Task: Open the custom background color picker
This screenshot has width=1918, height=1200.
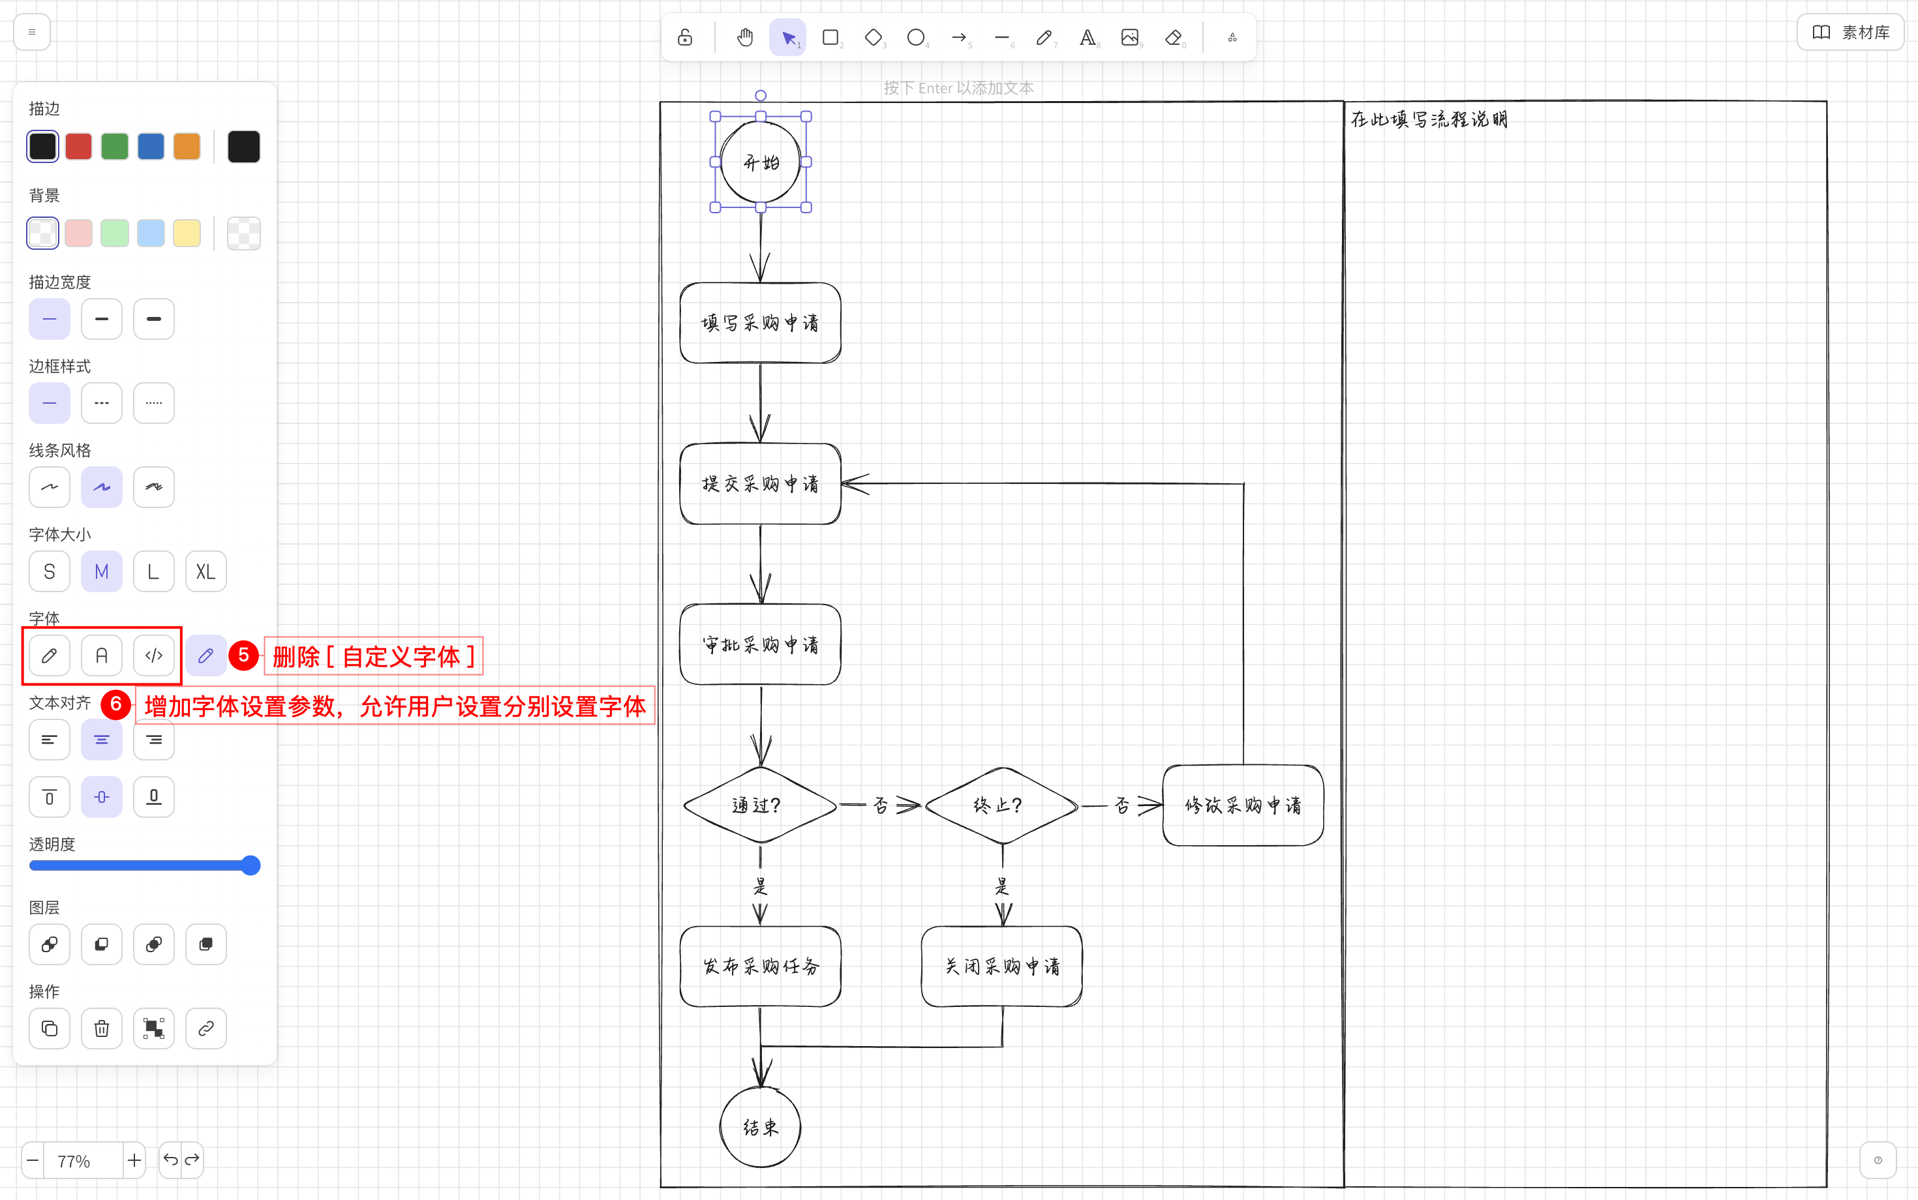Action: point(244,233)
